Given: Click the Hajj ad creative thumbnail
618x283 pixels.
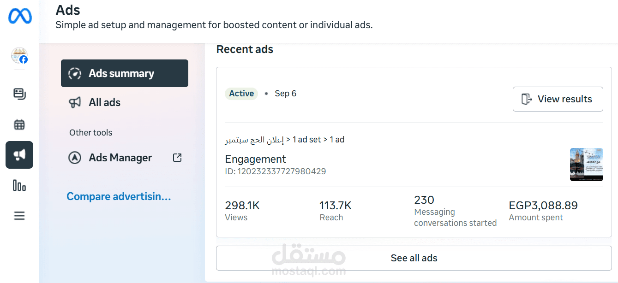Looking at the screenshot, I should coord(586,165).
